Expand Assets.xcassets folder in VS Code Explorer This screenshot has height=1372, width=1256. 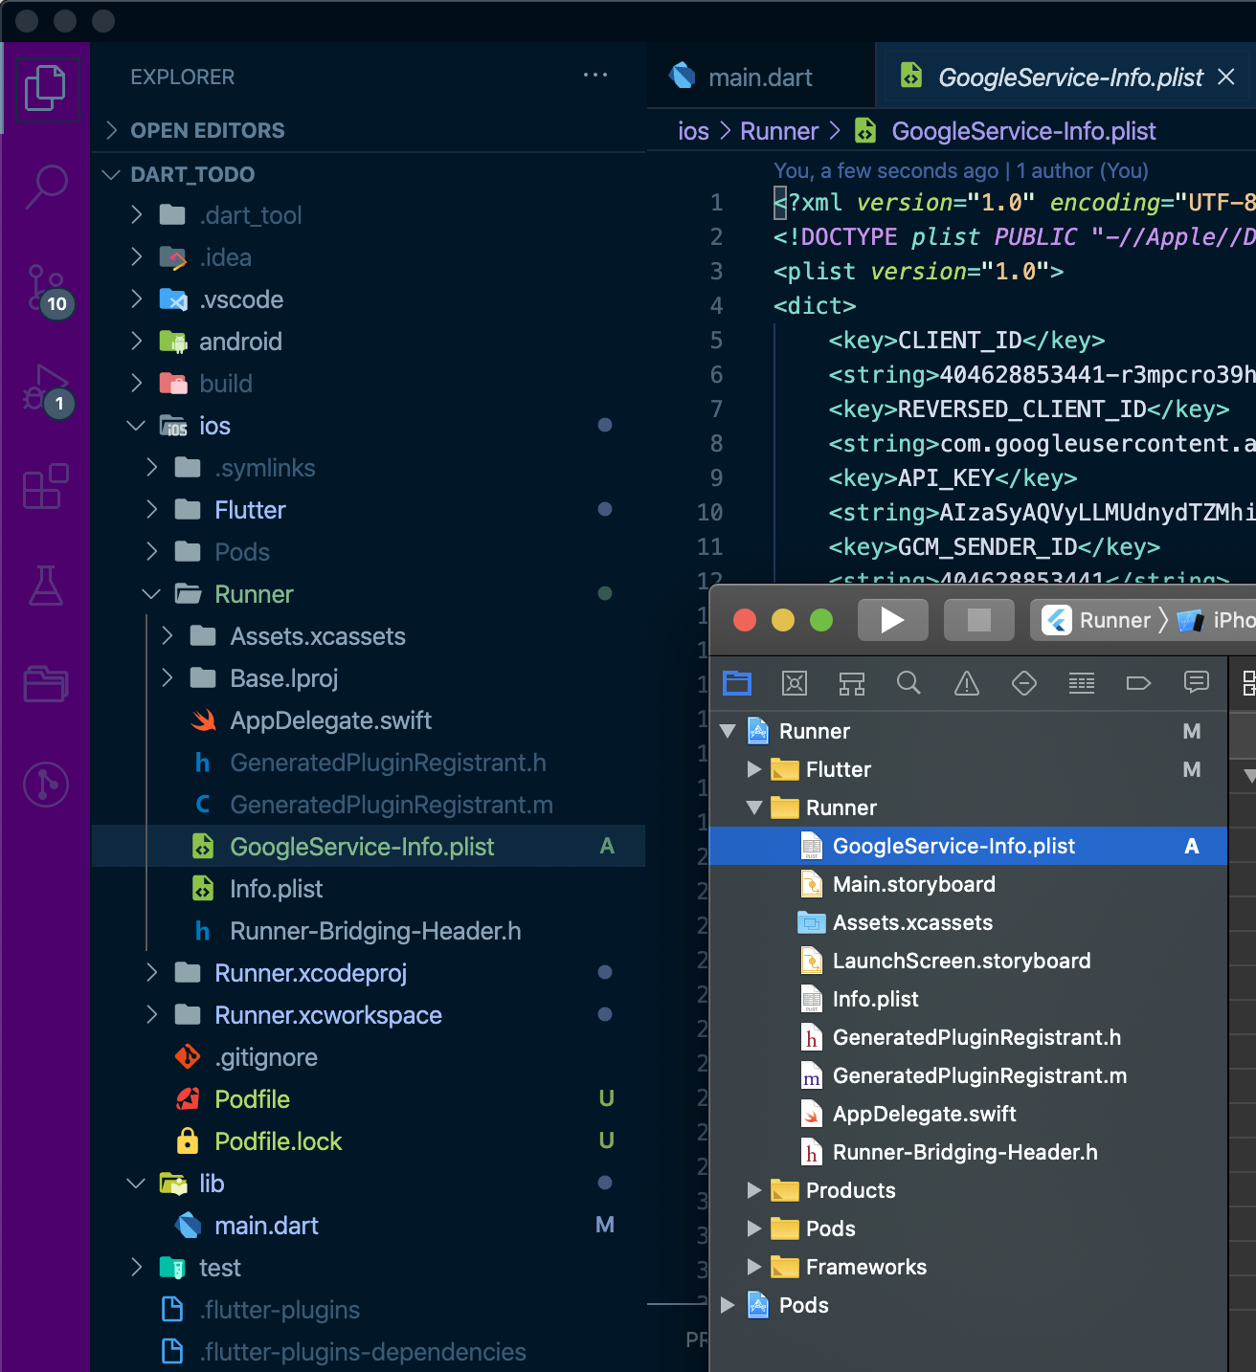coord(369,636)
